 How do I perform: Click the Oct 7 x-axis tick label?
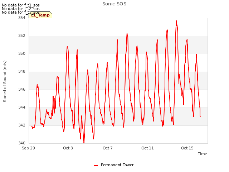[x=108, y=148]
